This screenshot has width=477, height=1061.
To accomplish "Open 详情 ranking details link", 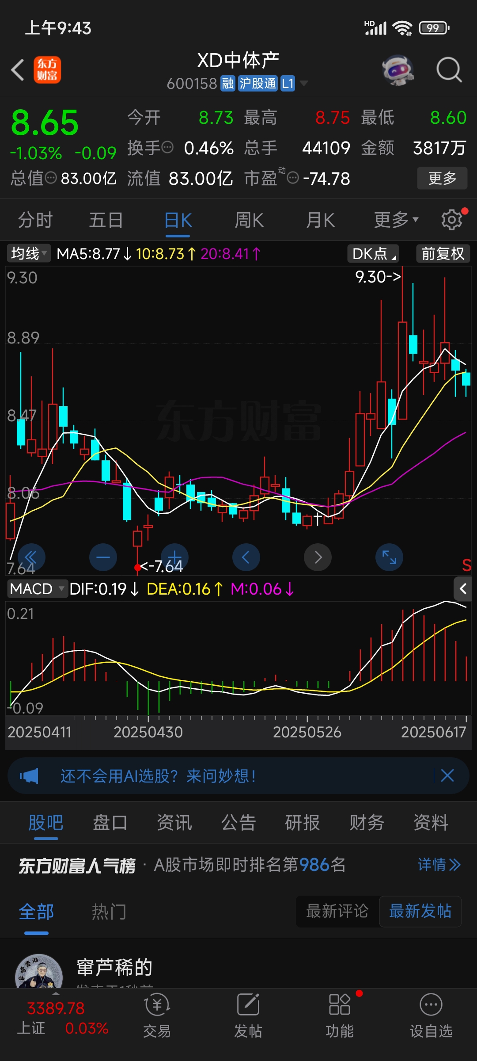I will click(439, 864).
